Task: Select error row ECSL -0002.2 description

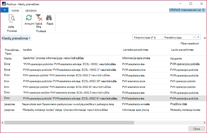Action: 70,70
